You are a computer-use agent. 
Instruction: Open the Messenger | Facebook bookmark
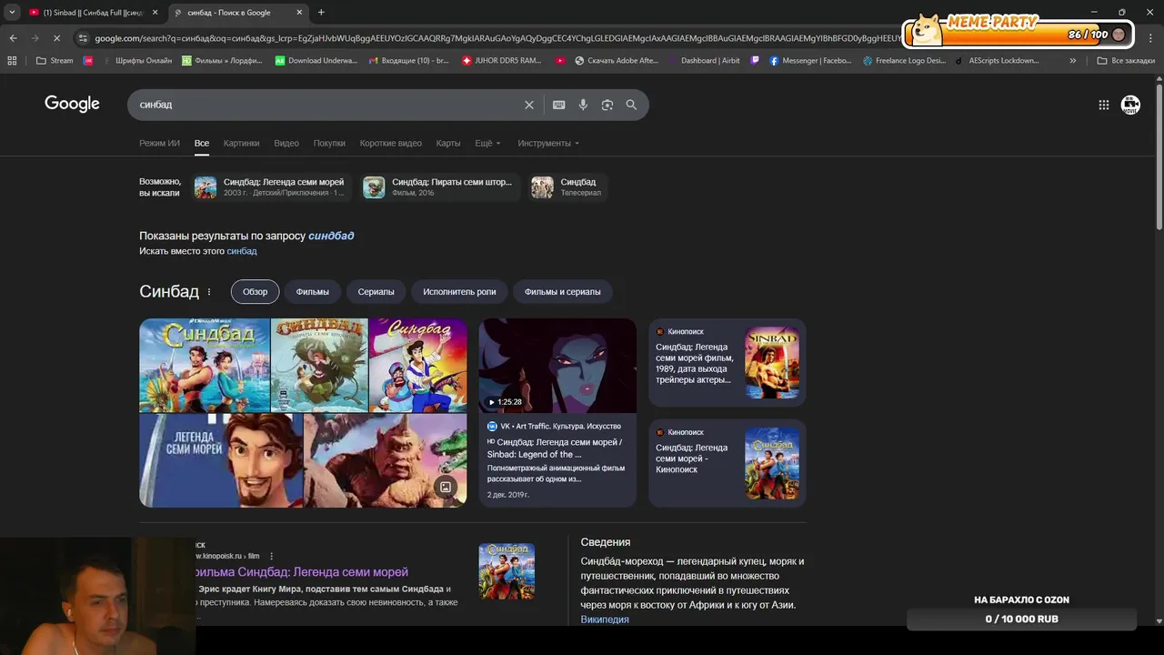(810, 61)
